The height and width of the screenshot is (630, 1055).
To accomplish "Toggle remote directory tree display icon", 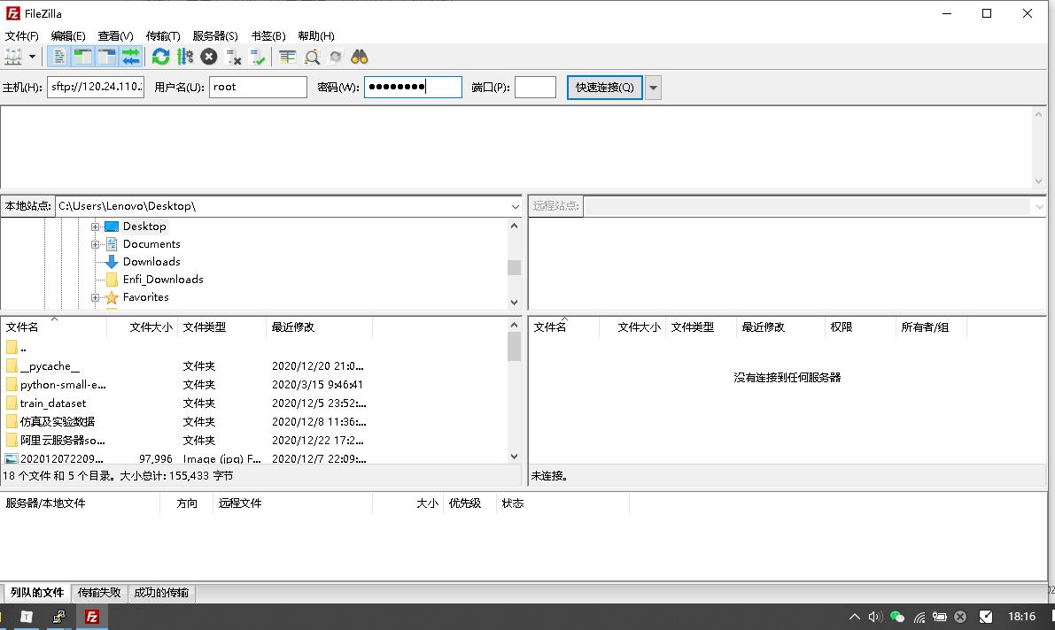I will (x=107, y=58).
